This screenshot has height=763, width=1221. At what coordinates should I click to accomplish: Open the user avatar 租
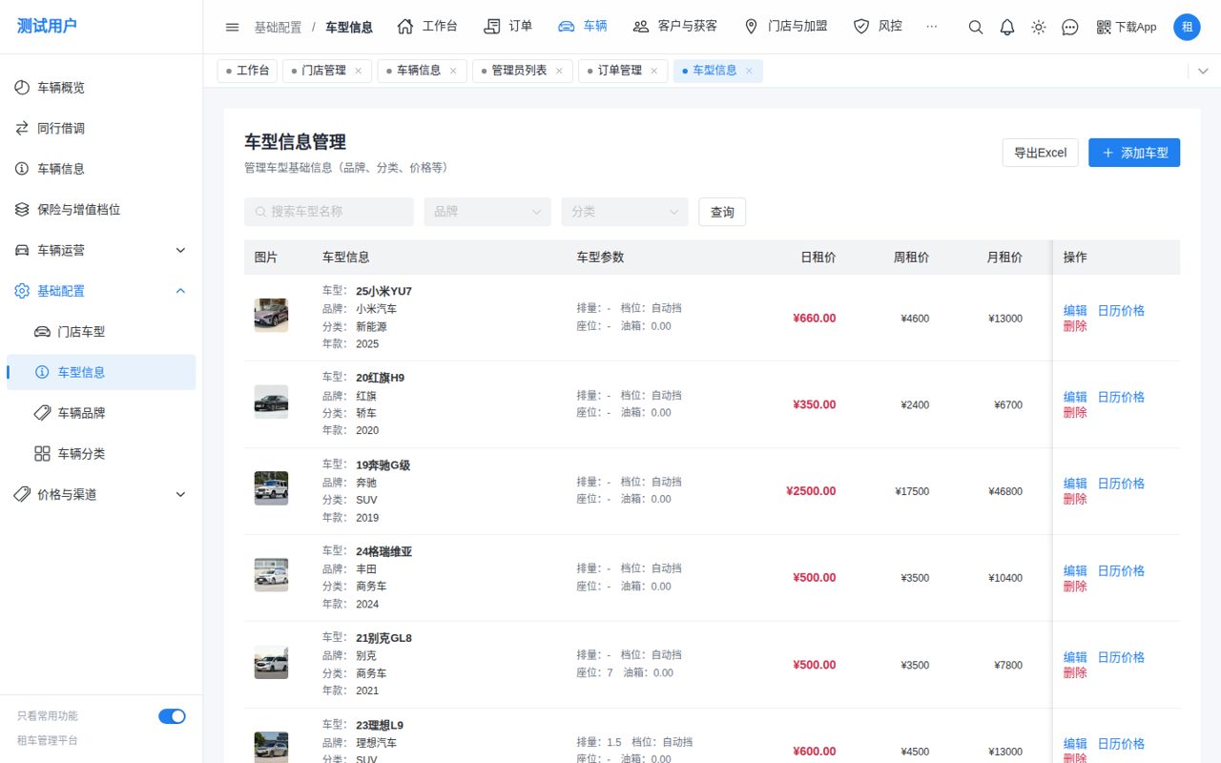(1187, 27)
